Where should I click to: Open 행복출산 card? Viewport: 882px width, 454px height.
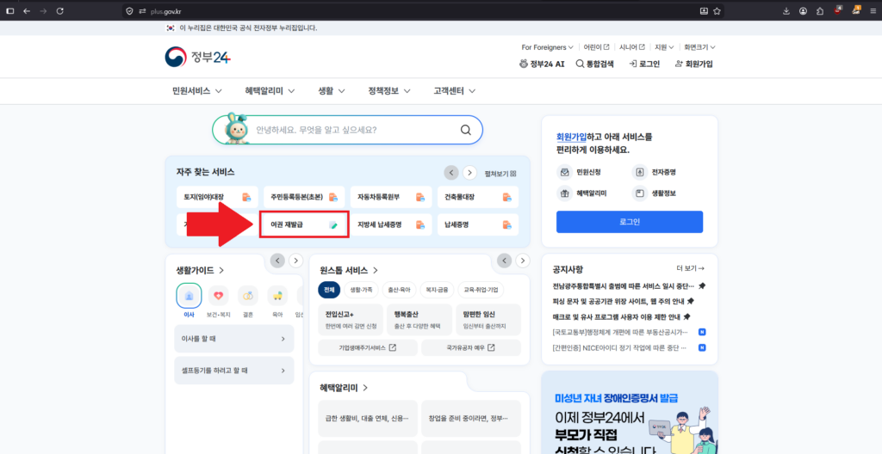(x=419, y=320)
